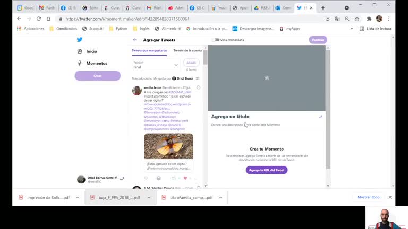
Task: Click the camera icon on the cover area
Action: pyautogui.click(x=267, y=78)
